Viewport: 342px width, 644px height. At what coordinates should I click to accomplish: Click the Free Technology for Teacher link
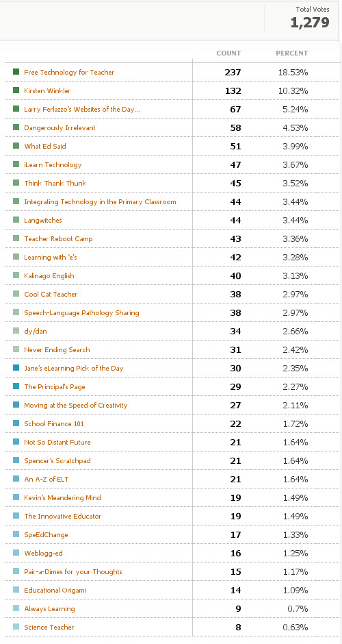[x=69, y=73]
